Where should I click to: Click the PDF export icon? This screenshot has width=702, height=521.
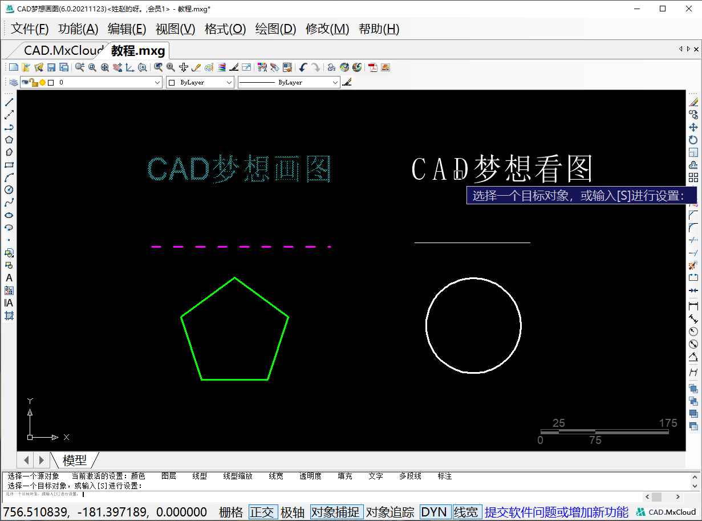click(373, 67)
